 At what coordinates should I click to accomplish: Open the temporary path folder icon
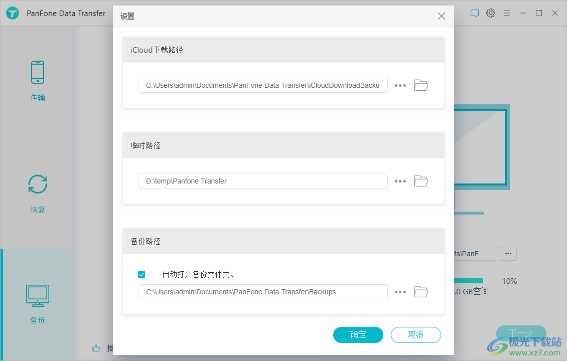420,181
